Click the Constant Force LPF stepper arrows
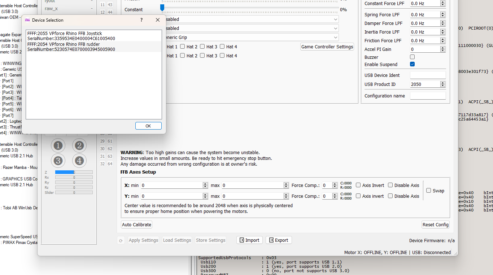Viewport: 493px width, 275px height. (x=443, y=4)
